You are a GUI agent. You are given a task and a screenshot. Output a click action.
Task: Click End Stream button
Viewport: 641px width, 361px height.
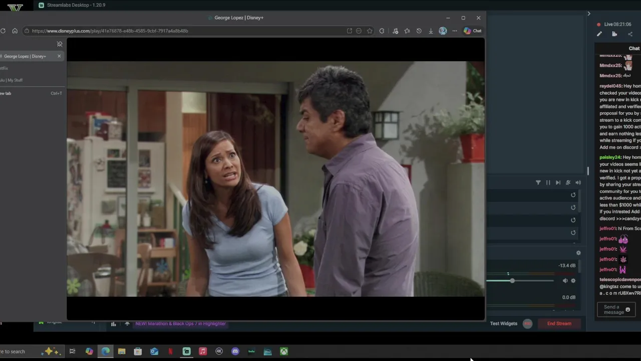coord(559,323)
